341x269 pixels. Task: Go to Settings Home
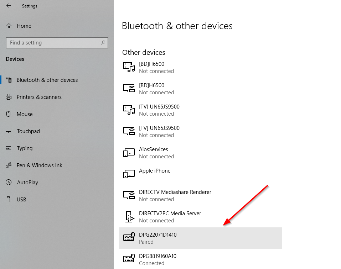point(24,26)
